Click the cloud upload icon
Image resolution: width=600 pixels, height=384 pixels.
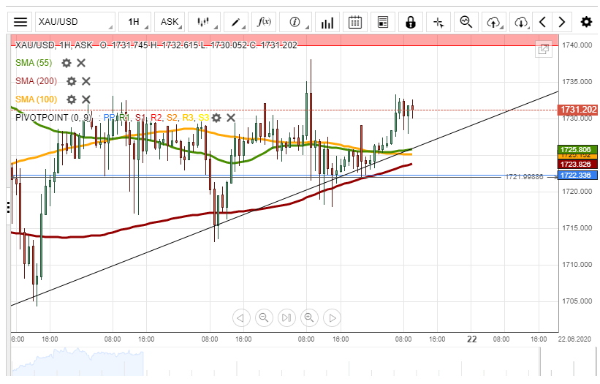tap(494, 22)
